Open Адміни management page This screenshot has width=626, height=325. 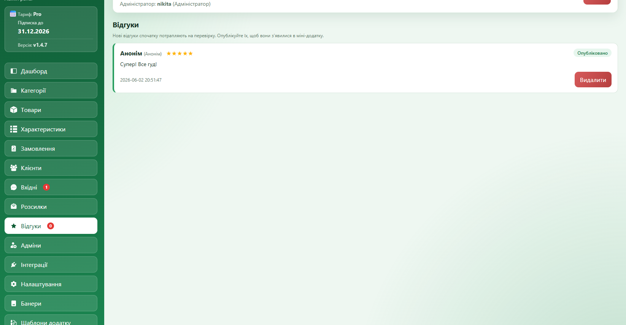click(x=51, y=245)
